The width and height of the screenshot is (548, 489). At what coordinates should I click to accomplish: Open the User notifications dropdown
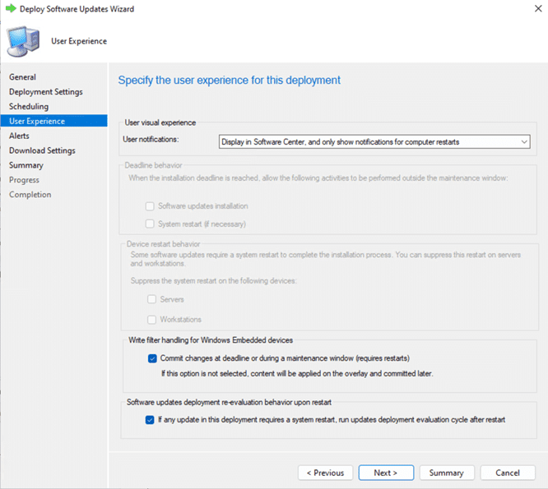374,141
